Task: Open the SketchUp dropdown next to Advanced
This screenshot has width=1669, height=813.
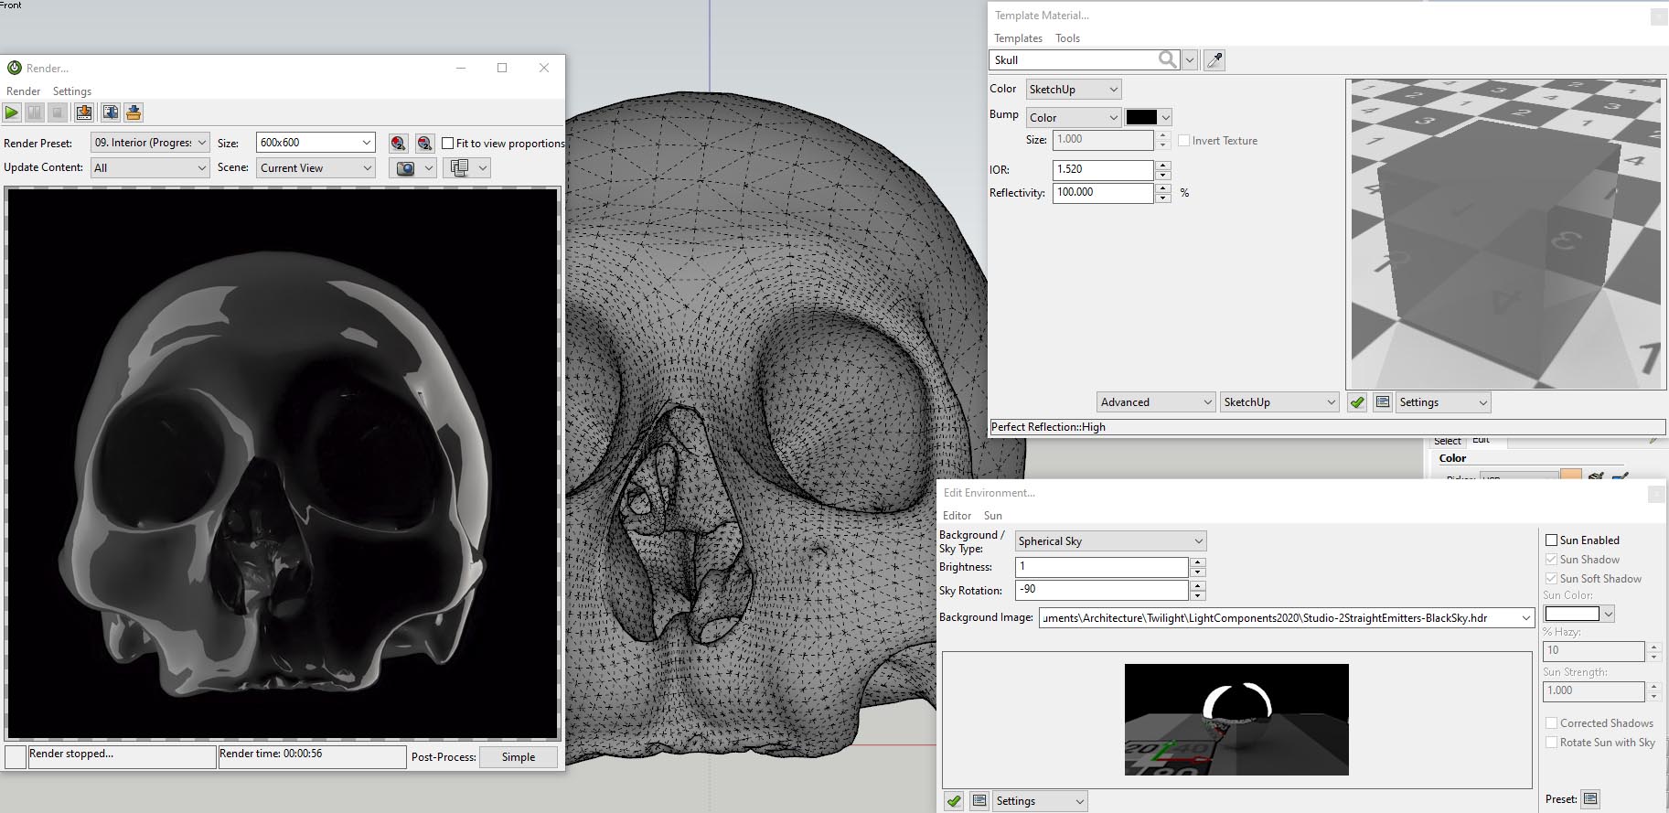Action: tap(1279, 402)
